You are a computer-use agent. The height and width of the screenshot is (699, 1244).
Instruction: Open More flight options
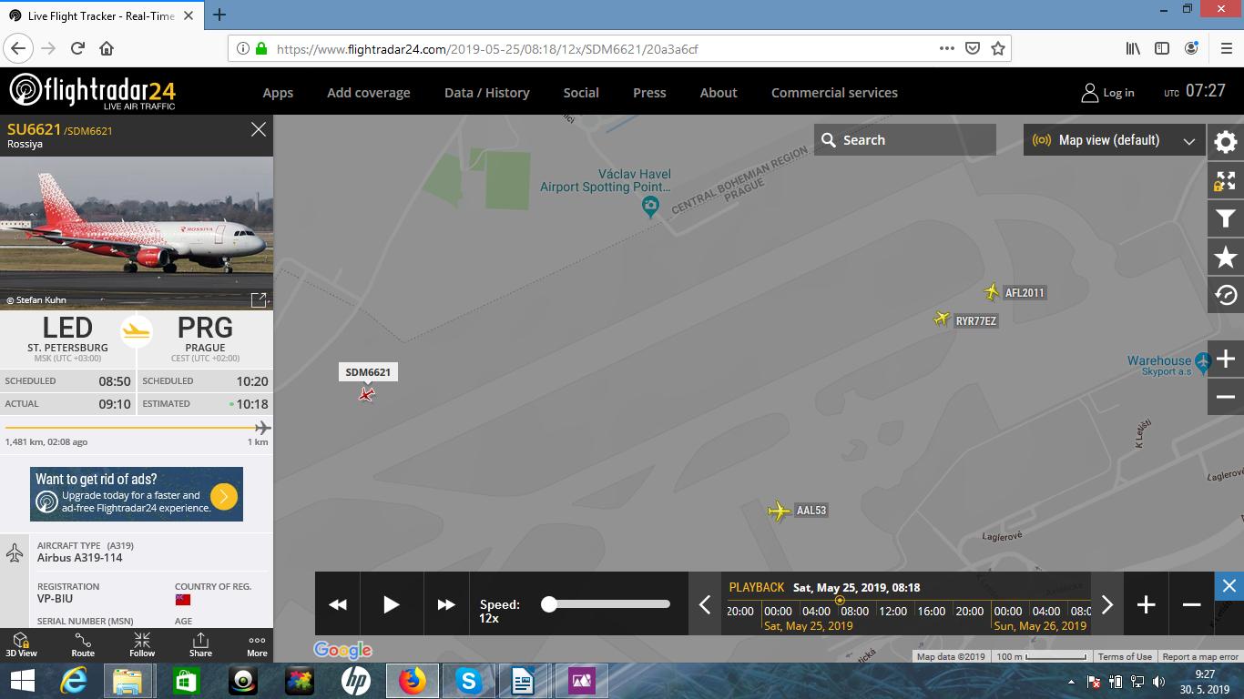coord(257,644)
